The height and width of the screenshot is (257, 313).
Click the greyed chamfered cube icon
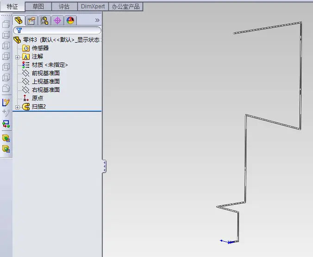(x=6, y=88)
